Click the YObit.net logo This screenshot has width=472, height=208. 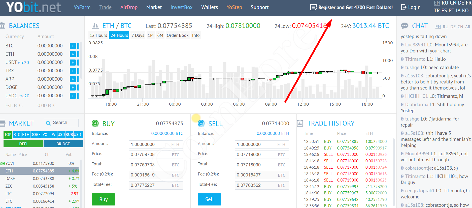pos(33,7)
